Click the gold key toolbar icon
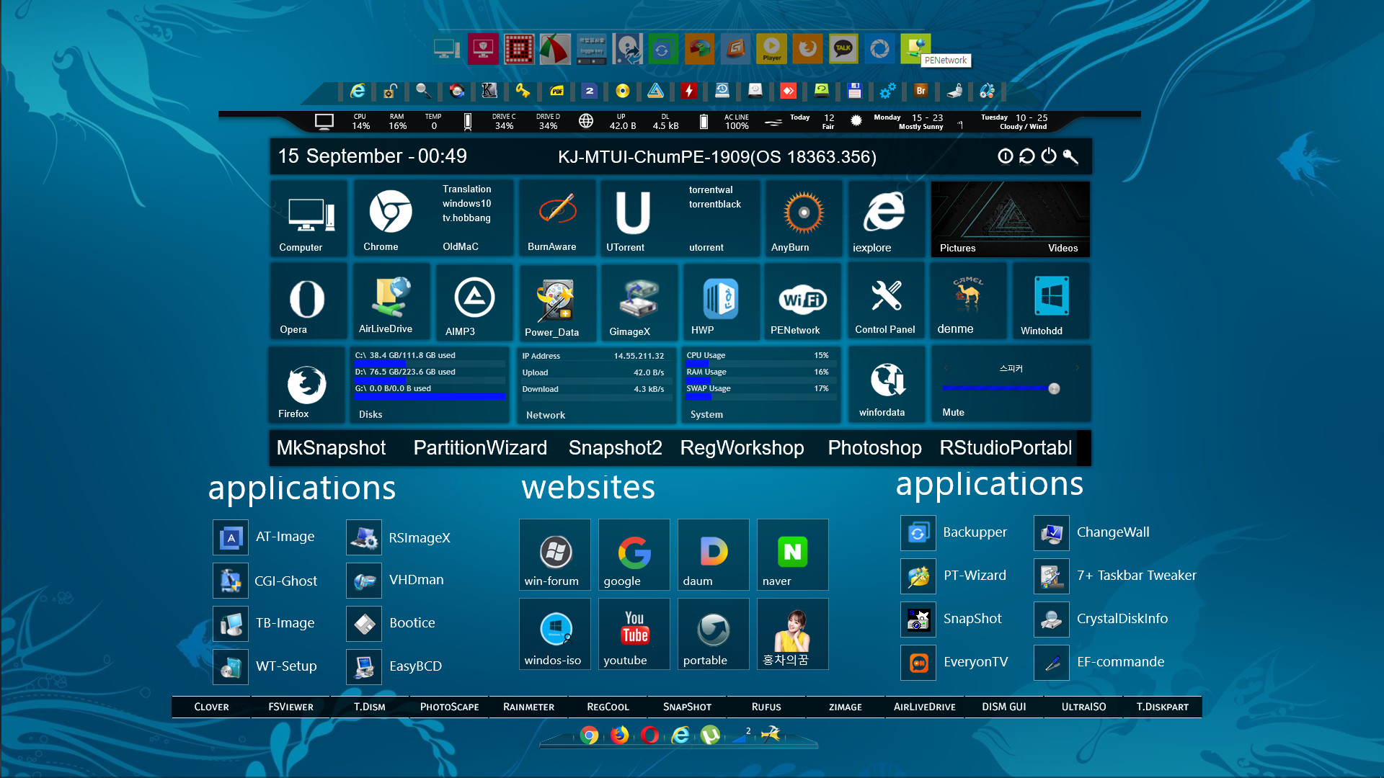1384x778 pixels. click(x=523, y=91)
